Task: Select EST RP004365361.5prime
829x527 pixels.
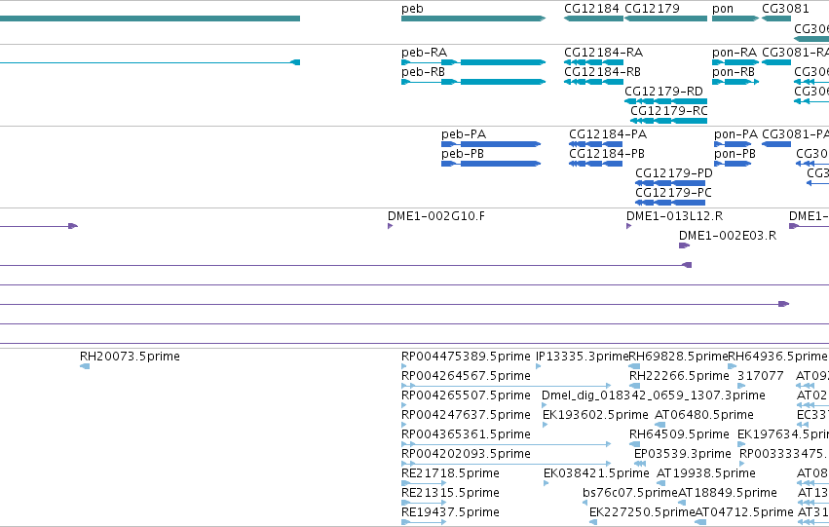Action: pos(506,444)
